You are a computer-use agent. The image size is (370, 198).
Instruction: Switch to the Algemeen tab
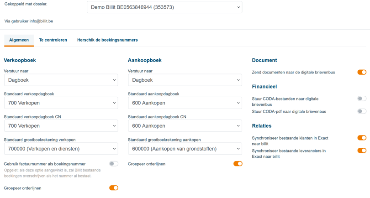coord(19,40)
